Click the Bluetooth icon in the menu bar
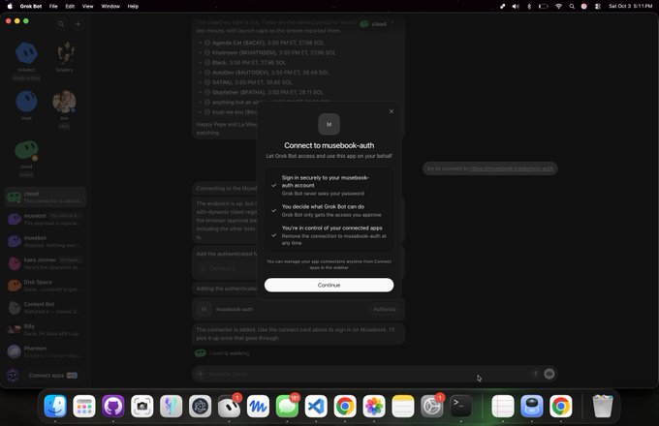This screenshot has height=426, width=659. tap(529, 7)
